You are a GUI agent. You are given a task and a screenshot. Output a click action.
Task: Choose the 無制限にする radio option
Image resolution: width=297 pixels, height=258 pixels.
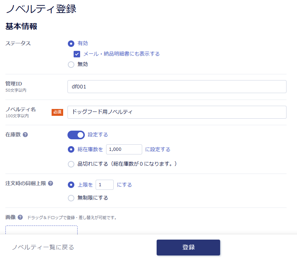click(x=71, y=198)
